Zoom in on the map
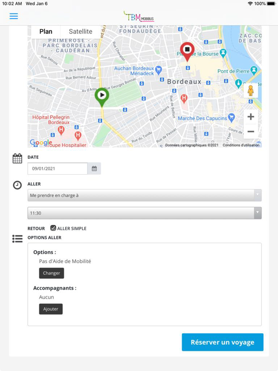 251,117
